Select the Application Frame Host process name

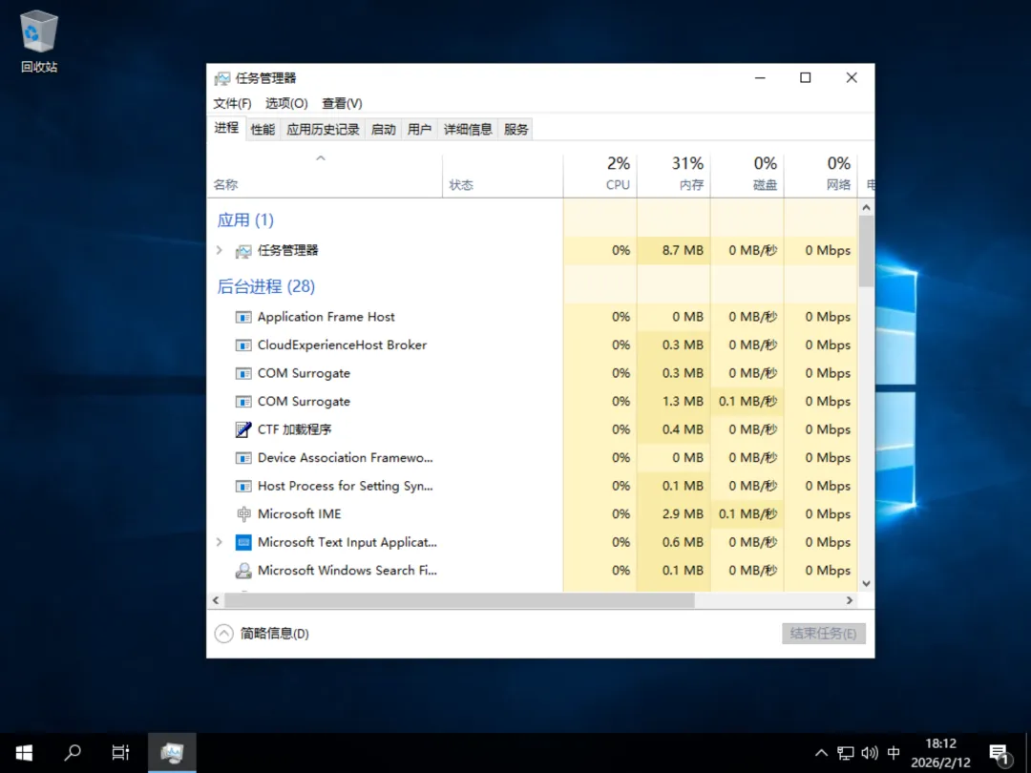click(326, 317)
